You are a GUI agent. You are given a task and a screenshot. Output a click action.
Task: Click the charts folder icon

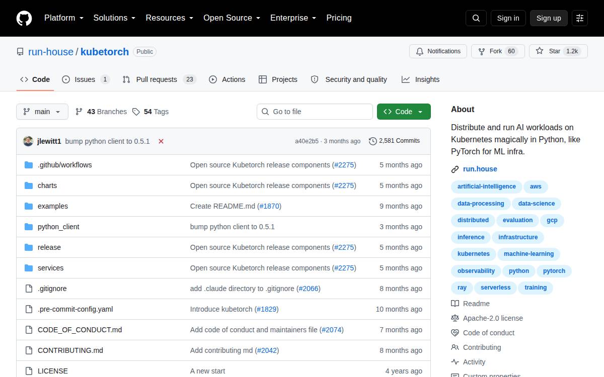tap(29, 185)
